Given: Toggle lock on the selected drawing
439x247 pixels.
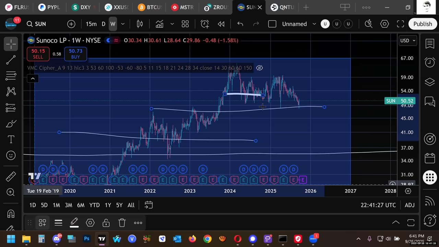Looking at the screenshot, I should coord(106,223).
